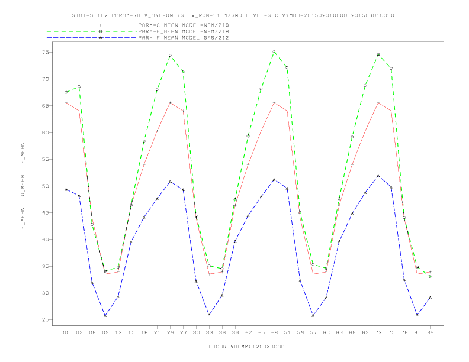Click green NAM marker at forecast hour 03

[x=79, y=86]
